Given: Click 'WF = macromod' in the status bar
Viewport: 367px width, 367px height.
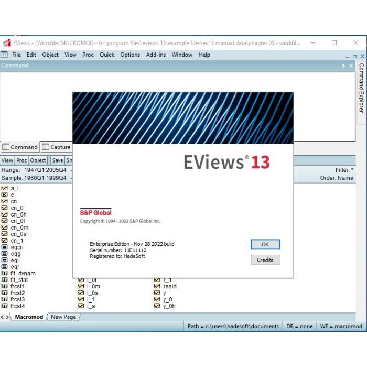Looking at the screenshot, I should 341,326.
